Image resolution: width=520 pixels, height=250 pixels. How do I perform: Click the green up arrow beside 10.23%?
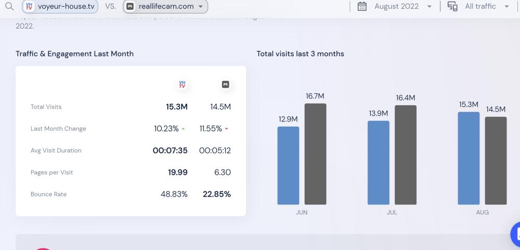[x=183, y=129]
